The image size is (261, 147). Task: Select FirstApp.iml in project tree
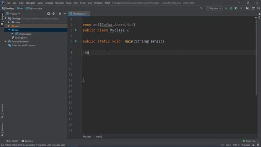pos(21,38)
